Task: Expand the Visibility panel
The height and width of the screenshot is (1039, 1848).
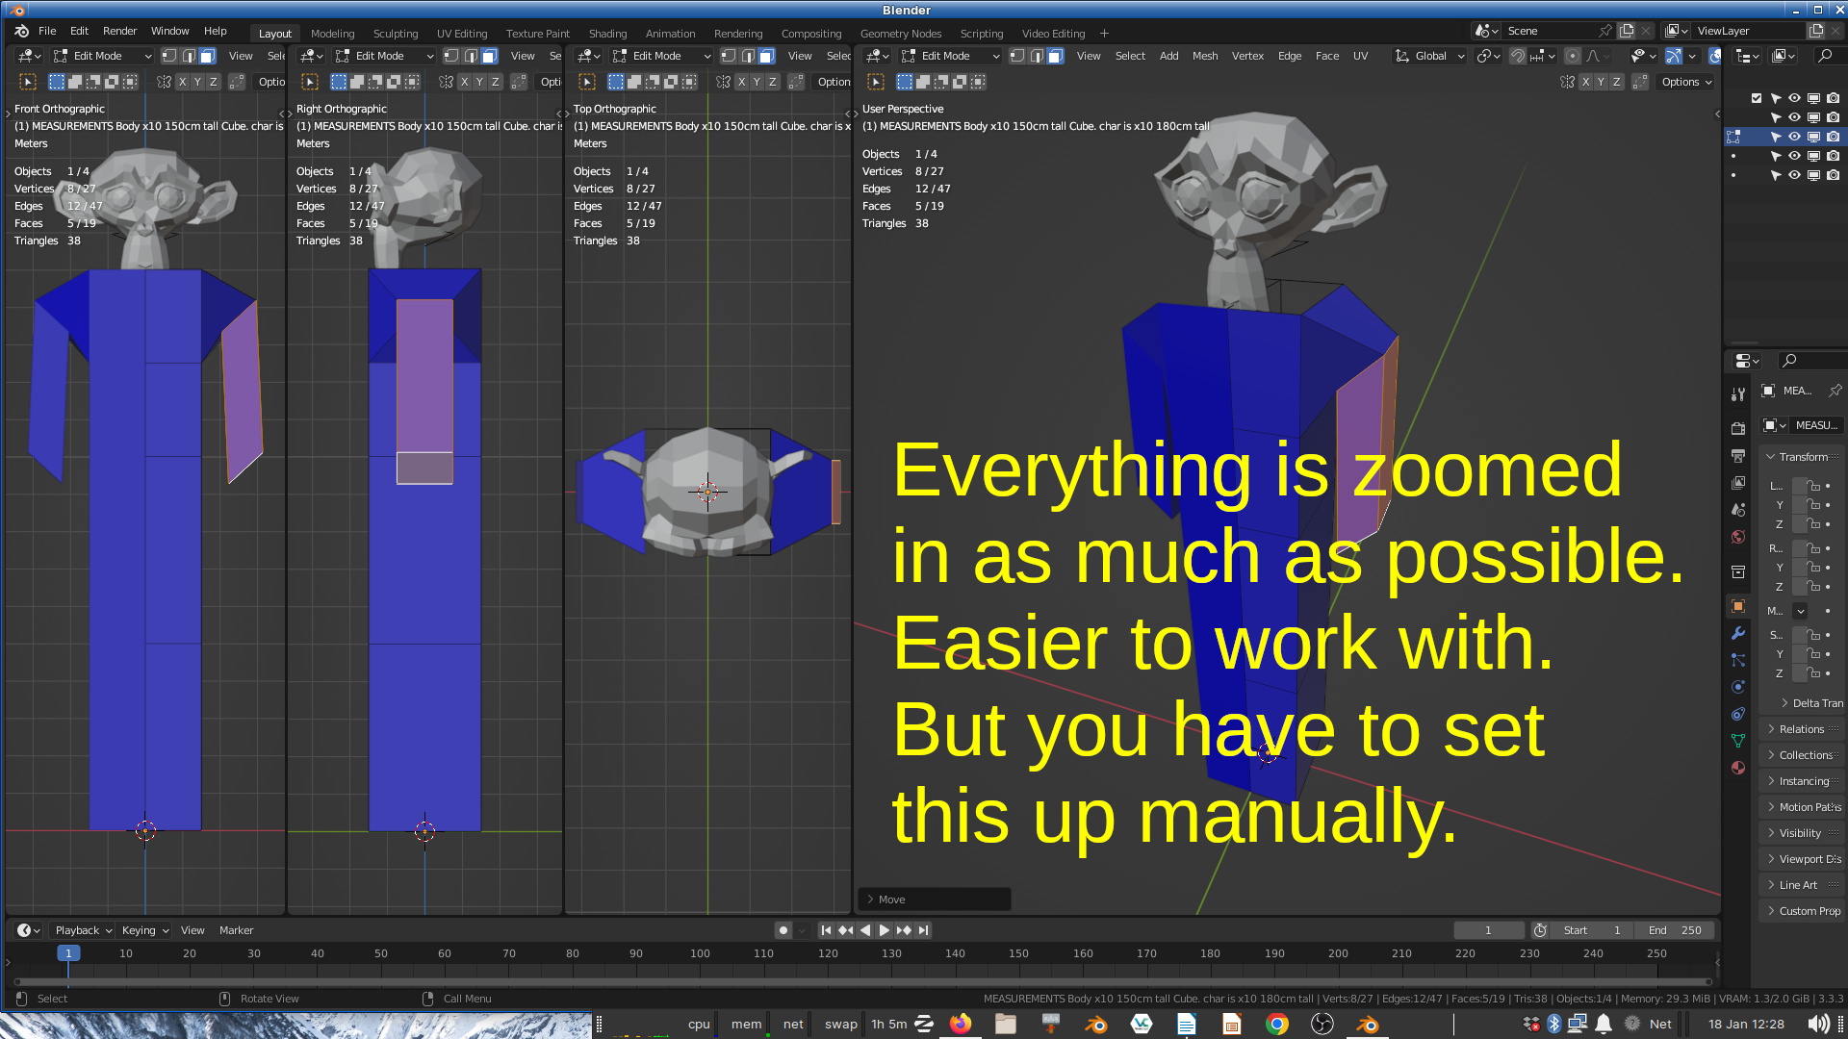Action: coord(1801,833)
